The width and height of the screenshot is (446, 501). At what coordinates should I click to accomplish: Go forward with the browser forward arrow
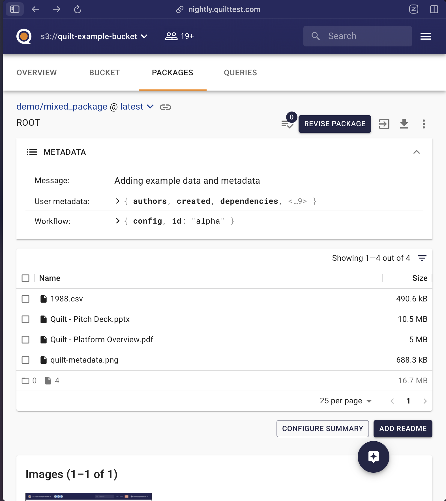click(x=57, y=9)
